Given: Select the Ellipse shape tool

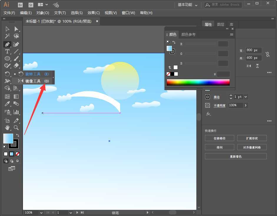Looking at the screenshot, I should click(6, 58).
